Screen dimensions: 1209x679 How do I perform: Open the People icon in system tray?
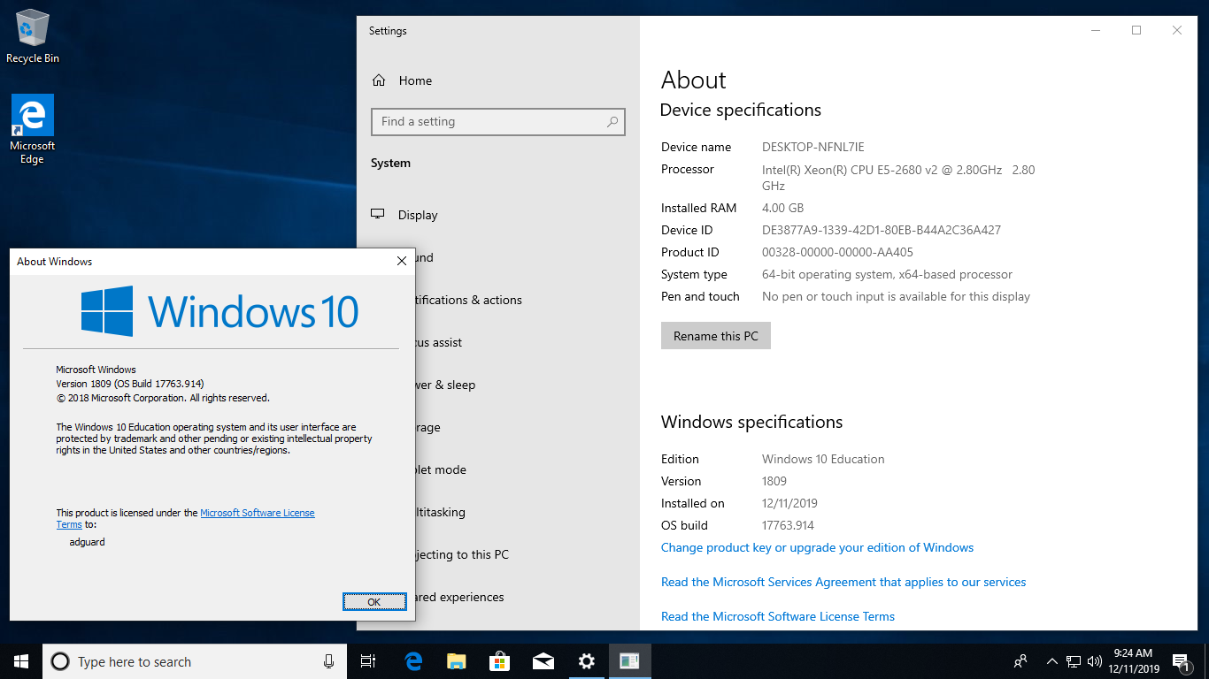pyautogui.click(x=1020, y=661)
